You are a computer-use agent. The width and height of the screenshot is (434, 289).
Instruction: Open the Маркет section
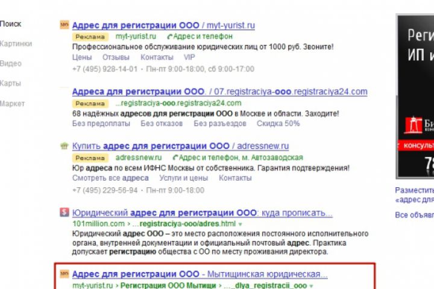[x=12, y=104]
